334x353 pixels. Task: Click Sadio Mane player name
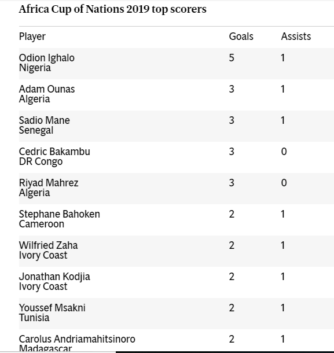(45, 120)
